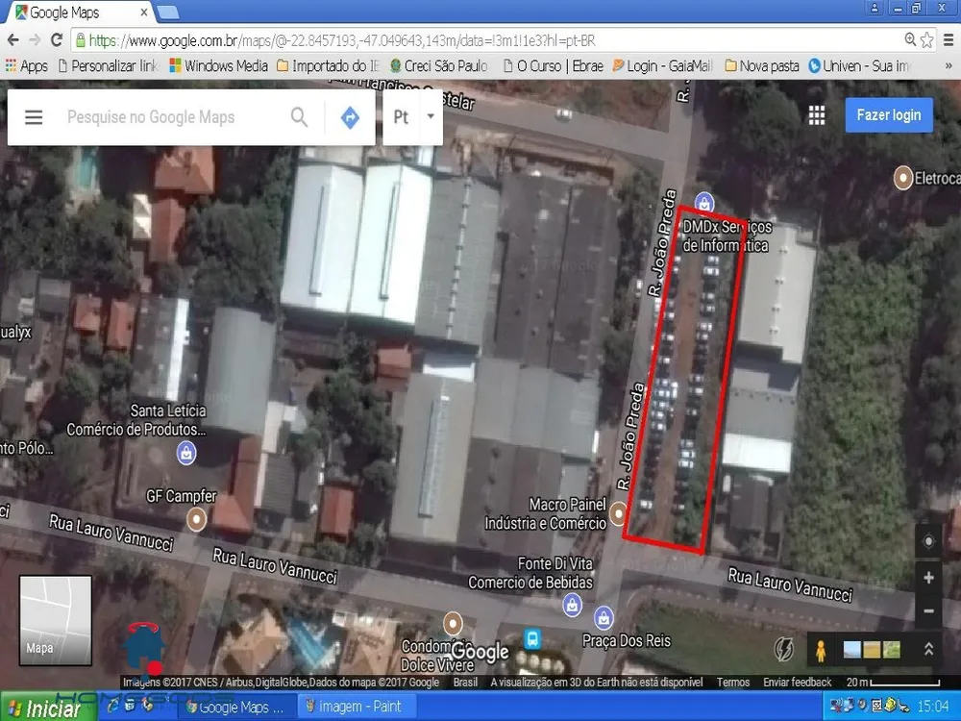Click the Fazer login button
This screenshot has height=721, width=961.
click(x=889, y=115)
